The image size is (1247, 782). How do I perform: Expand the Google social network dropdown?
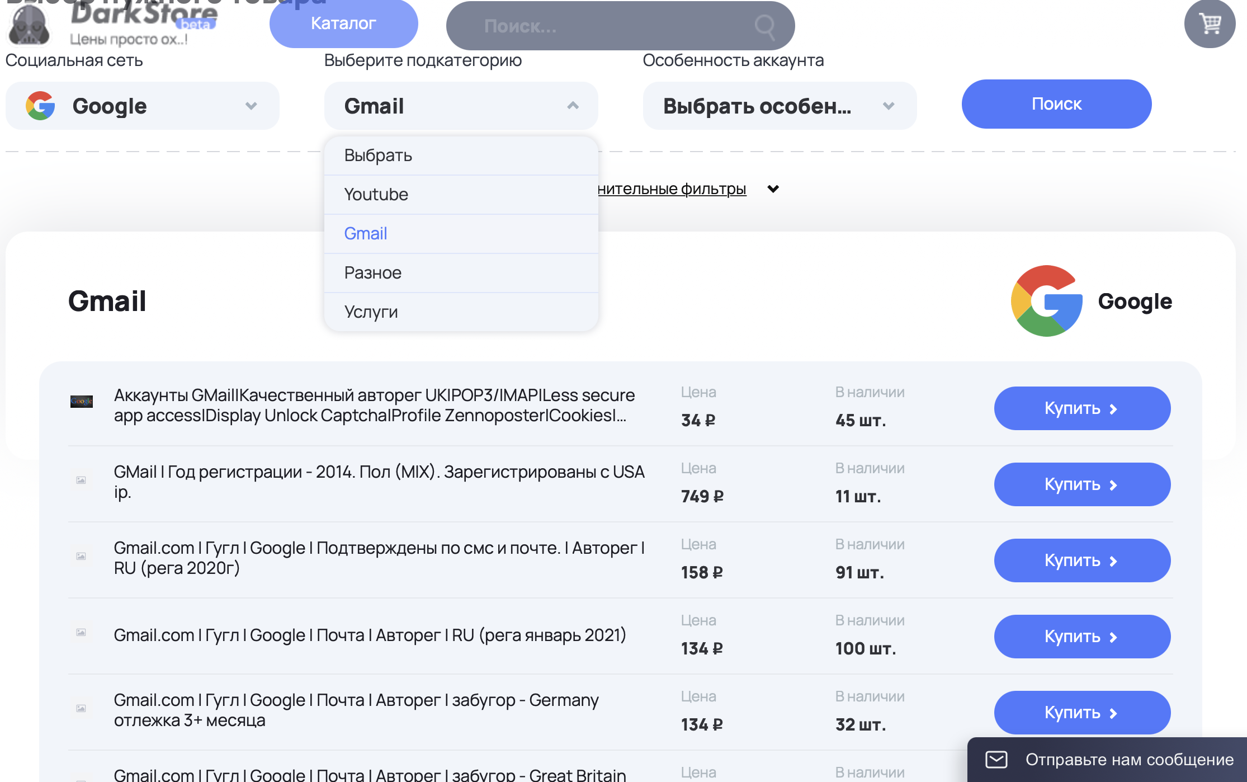251,106
